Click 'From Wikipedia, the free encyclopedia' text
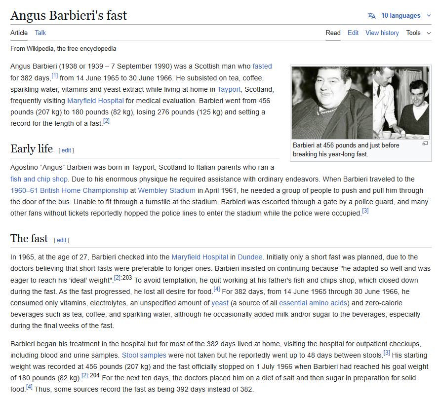 click(63, 48)
